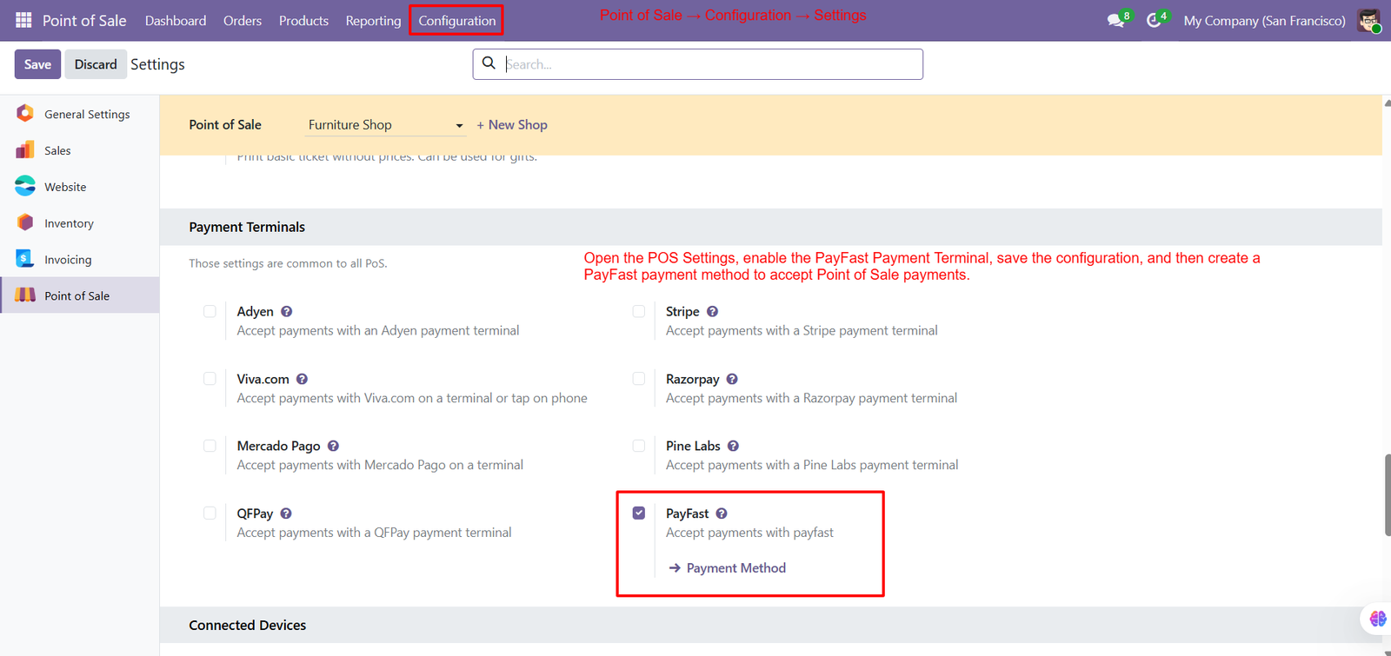The width and height of the screenshot is (1391, 656).
Task: Enable the Adyen payment terminal checkbox
Action: tap(210, 311)
